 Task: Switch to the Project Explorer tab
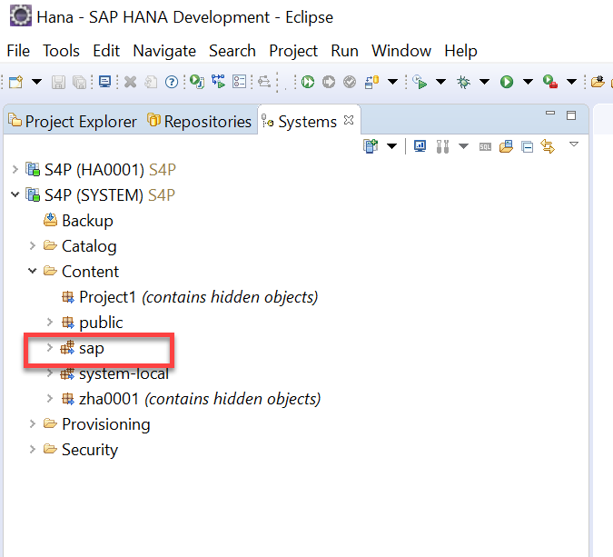pyautogui.click(x=73, y=122)
